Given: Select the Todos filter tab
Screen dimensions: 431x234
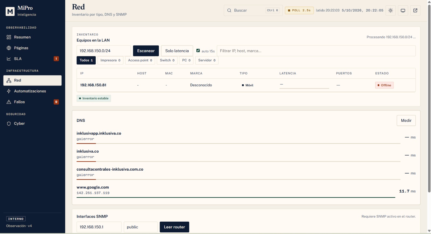Looking at the screenshot, I should tap(86, 60).
